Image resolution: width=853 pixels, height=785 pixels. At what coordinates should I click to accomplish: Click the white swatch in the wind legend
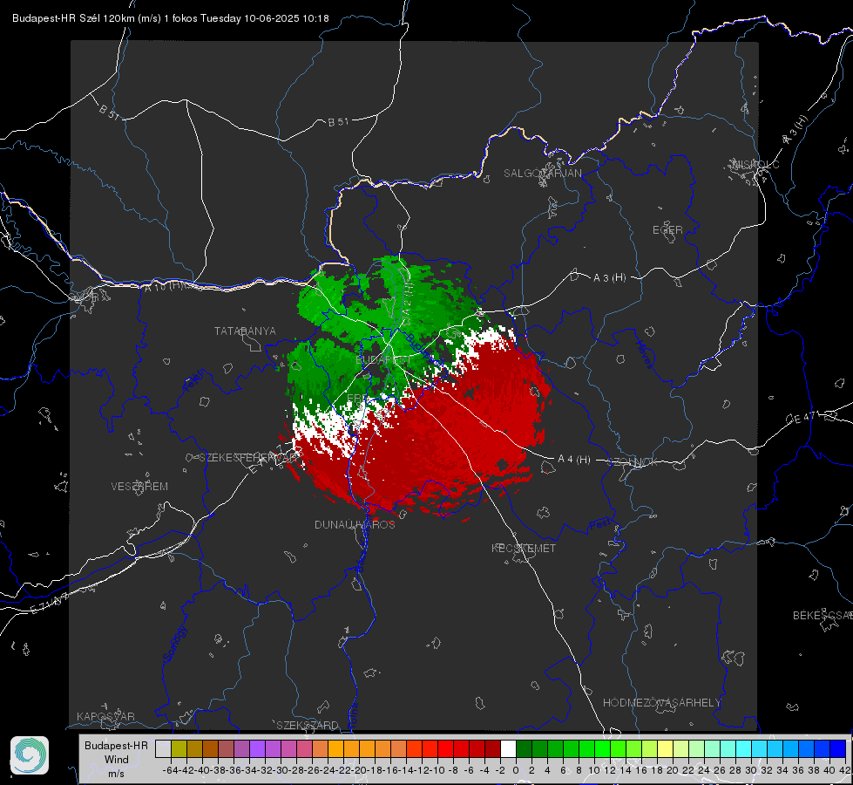click(508, 748)
